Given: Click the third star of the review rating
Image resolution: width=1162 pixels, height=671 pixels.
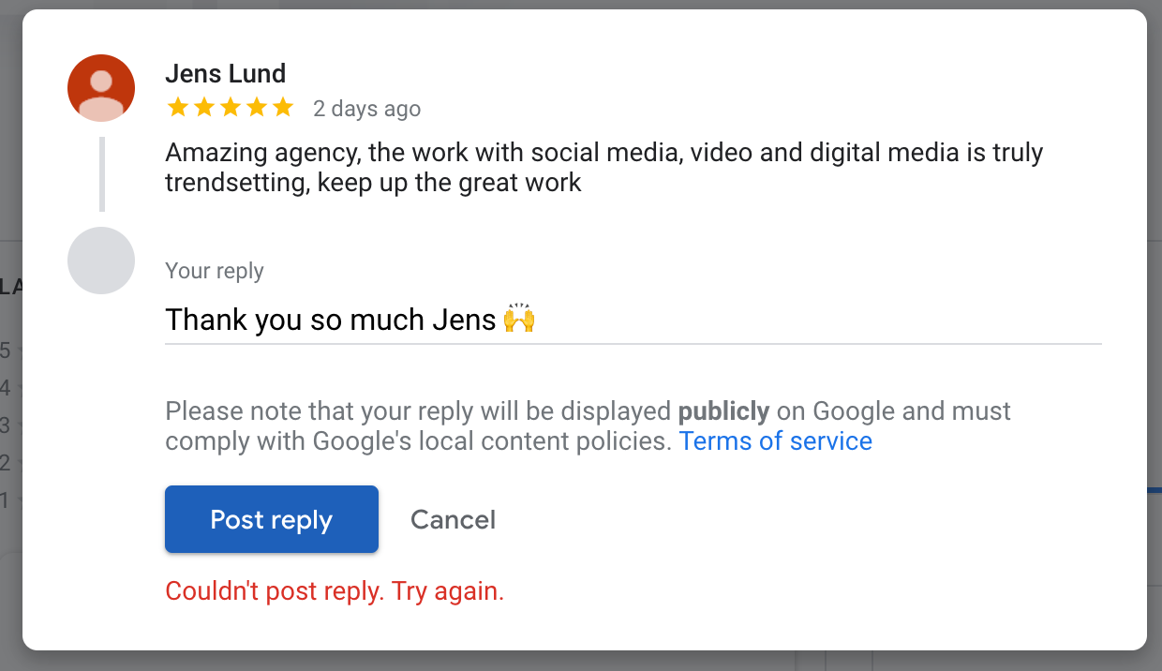Looking at the screenshot, I should tap(231, 107).
